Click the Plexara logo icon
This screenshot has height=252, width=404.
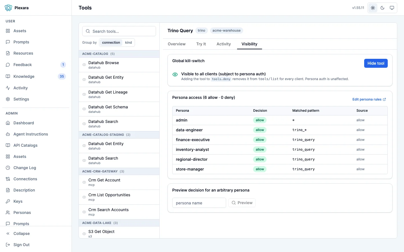point(8,8)
